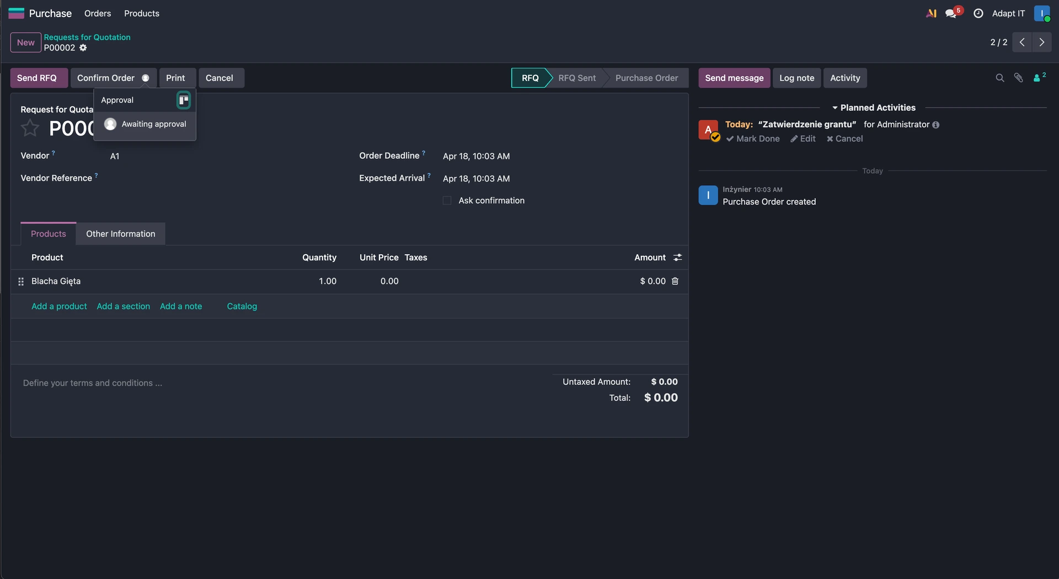Click the Send RFQ button
This screenshot has height=579, width=1059.
(x=37, y=78)
